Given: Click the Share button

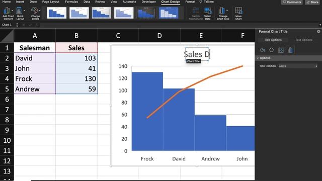Looking at the screenshot, I should tap(313, 2).
